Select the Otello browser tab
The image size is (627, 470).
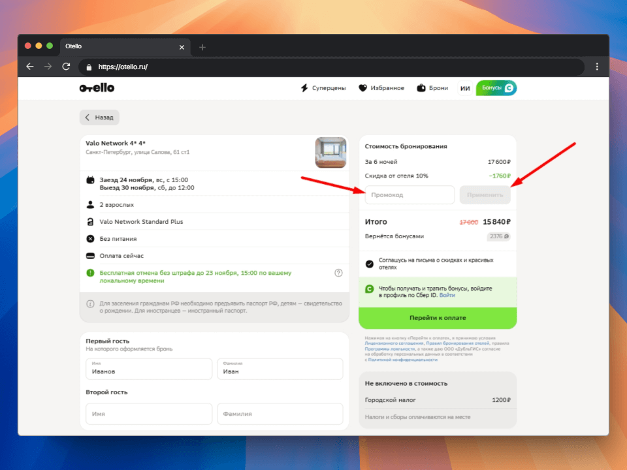coord(125,47)
